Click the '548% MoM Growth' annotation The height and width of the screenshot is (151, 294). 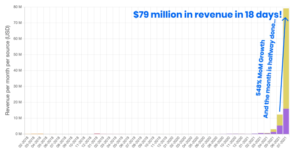pyautogui.click(x=260, y=68)
